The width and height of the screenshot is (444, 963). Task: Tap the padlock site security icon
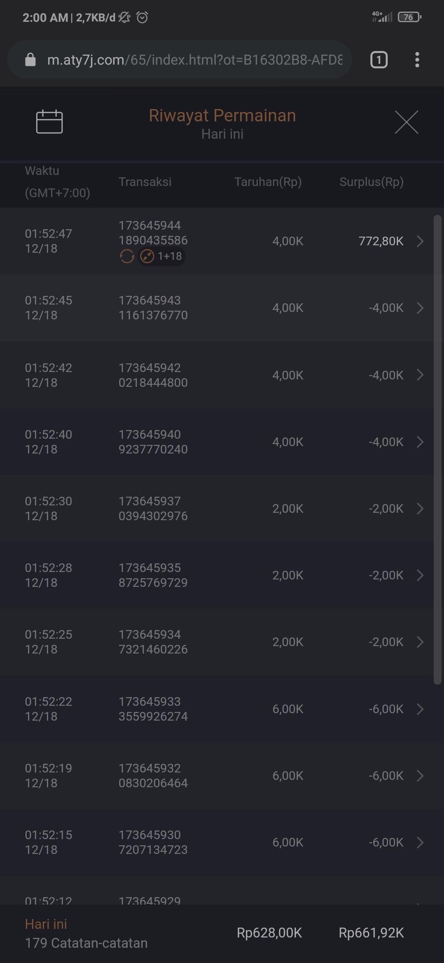[x=30, y=60]
